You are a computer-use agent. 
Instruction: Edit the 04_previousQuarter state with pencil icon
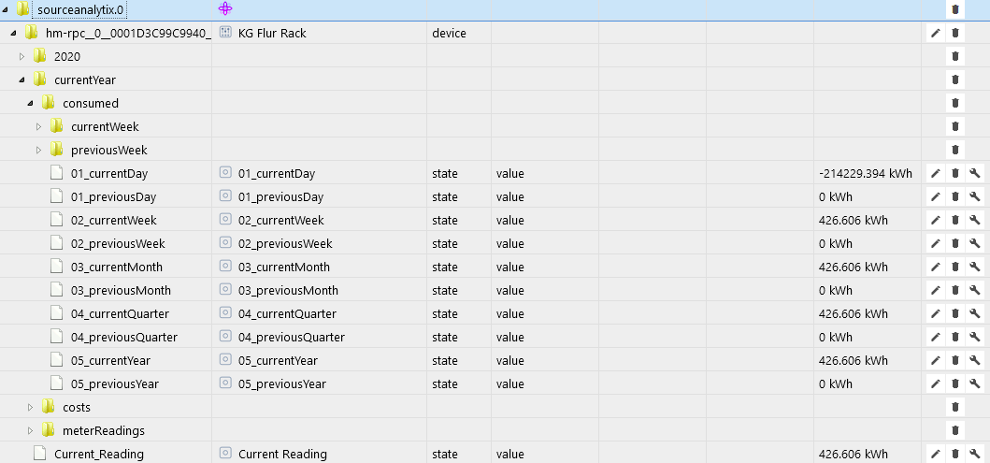935,337
